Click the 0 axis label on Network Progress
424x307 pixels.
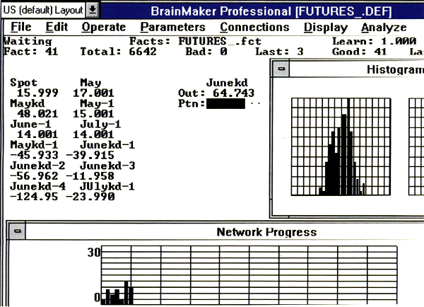click(x=98, y=297)
